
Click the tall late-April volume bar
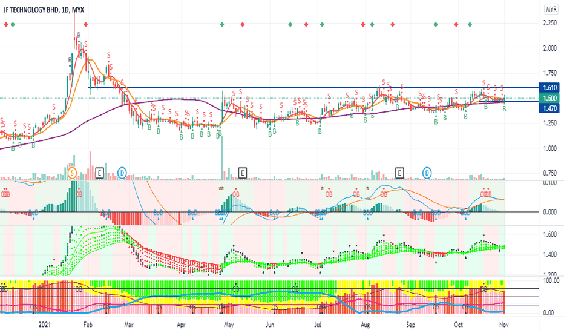tap(222, 157)
